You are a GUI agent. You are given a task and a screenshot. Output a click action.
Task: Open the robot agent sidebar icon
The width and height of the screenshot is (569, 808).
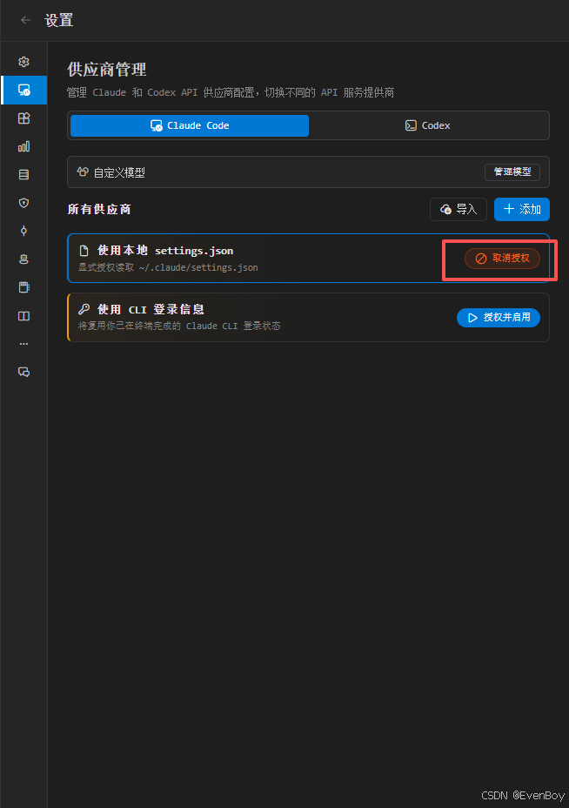[x=23, y=259]
